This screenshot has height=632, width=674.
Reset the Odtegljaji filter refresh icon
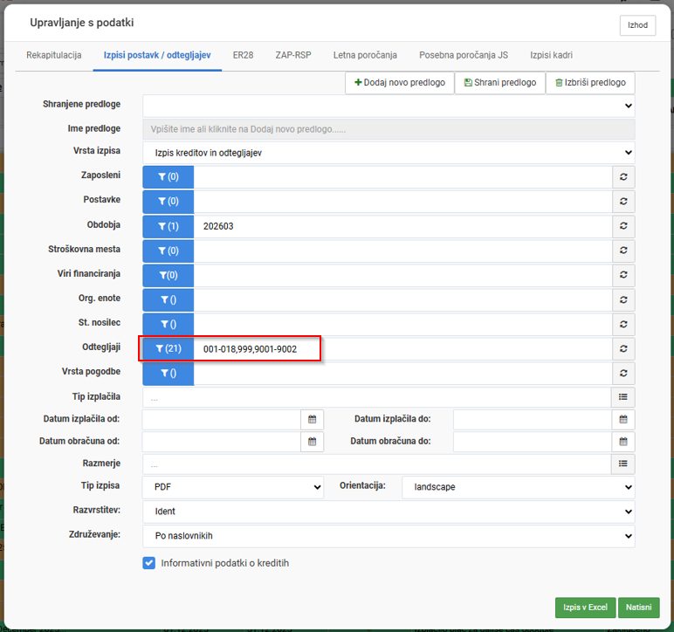(x=623, y=348)
